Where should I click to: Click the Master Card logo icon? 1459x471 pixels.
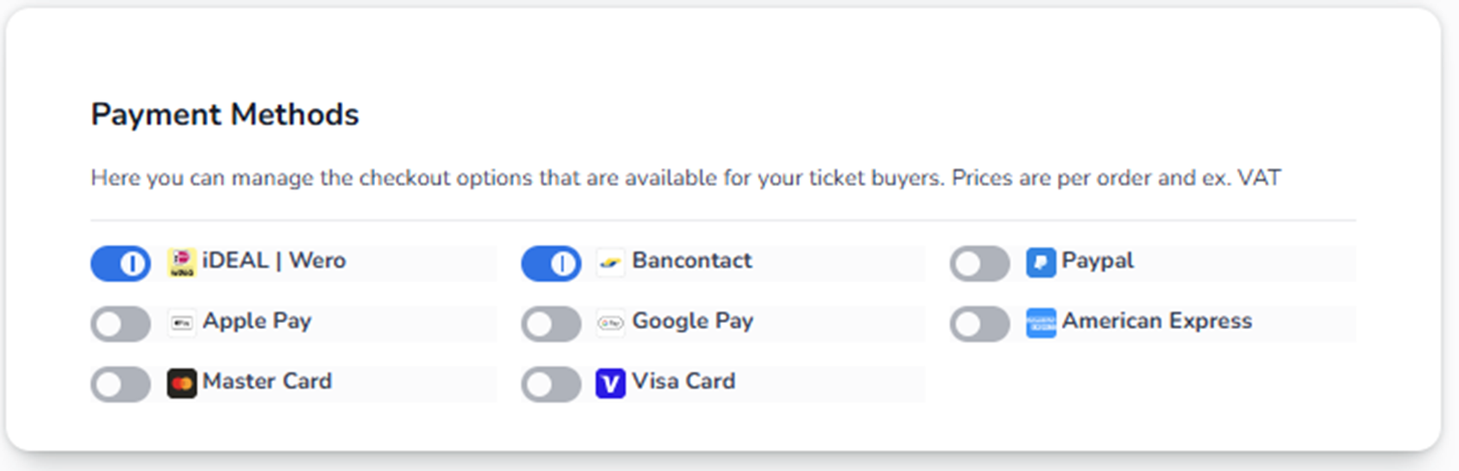click(x=182, y=384)
